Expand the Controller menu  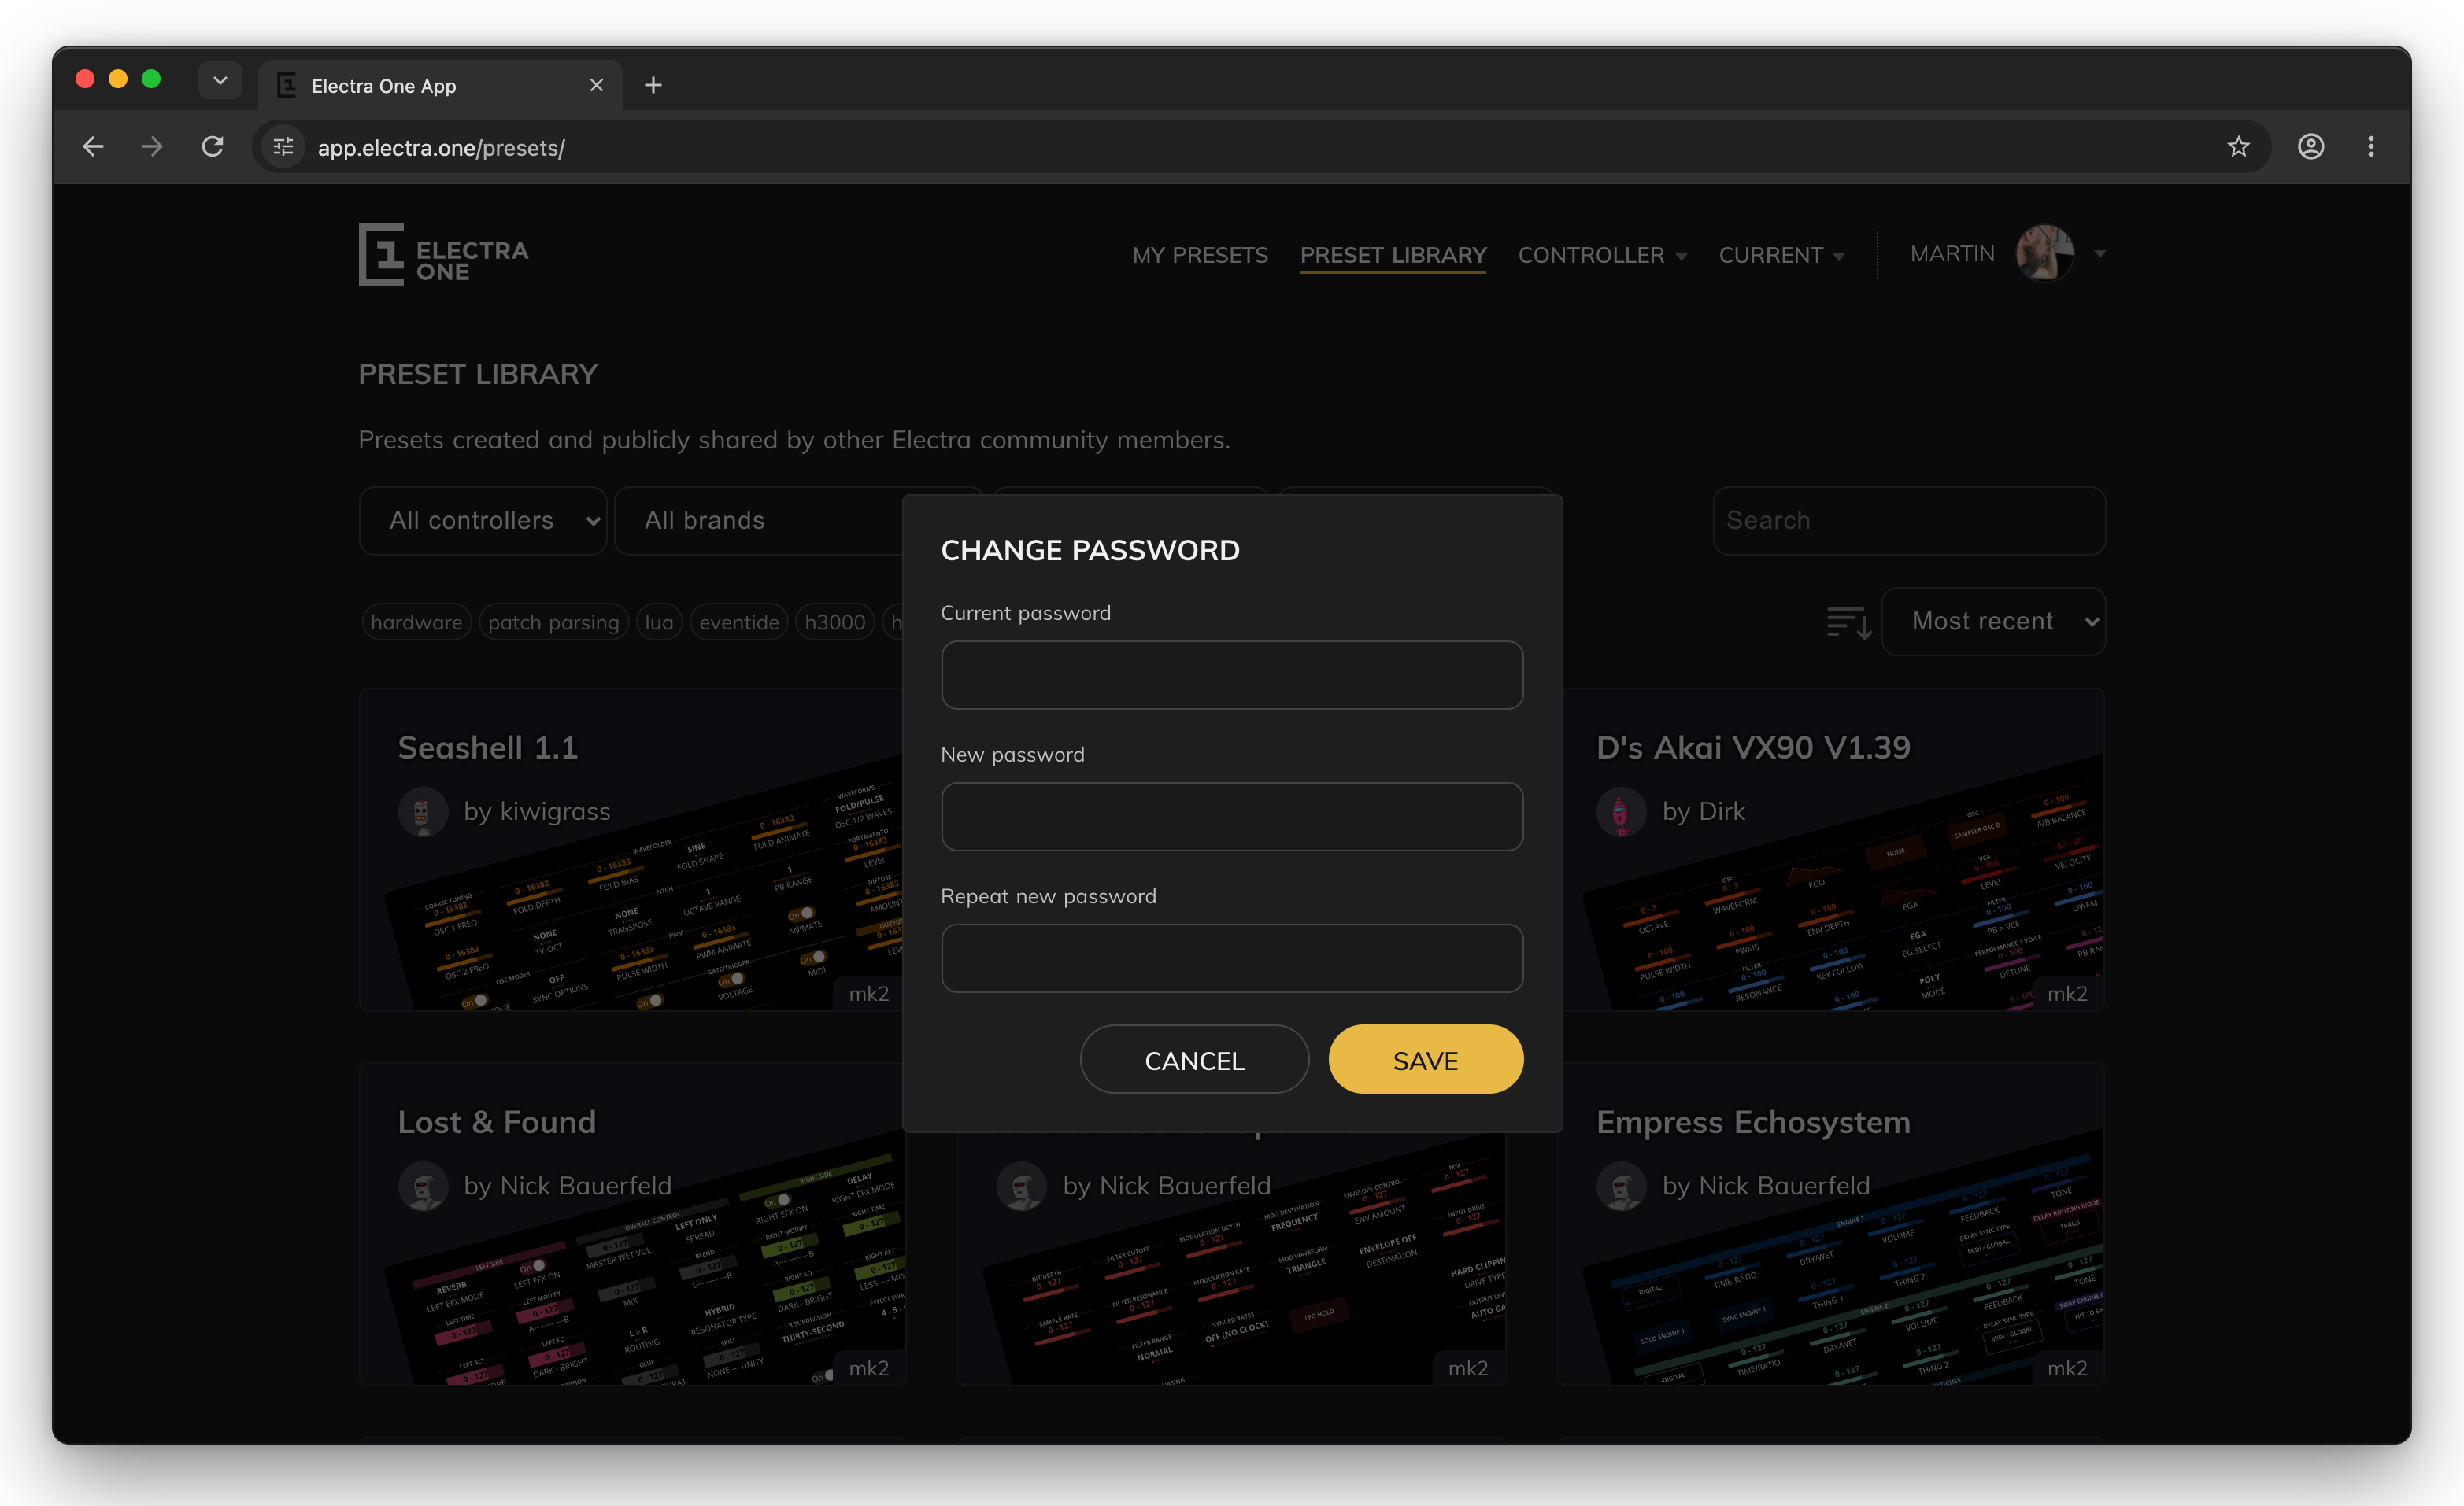click(1602, 255)
